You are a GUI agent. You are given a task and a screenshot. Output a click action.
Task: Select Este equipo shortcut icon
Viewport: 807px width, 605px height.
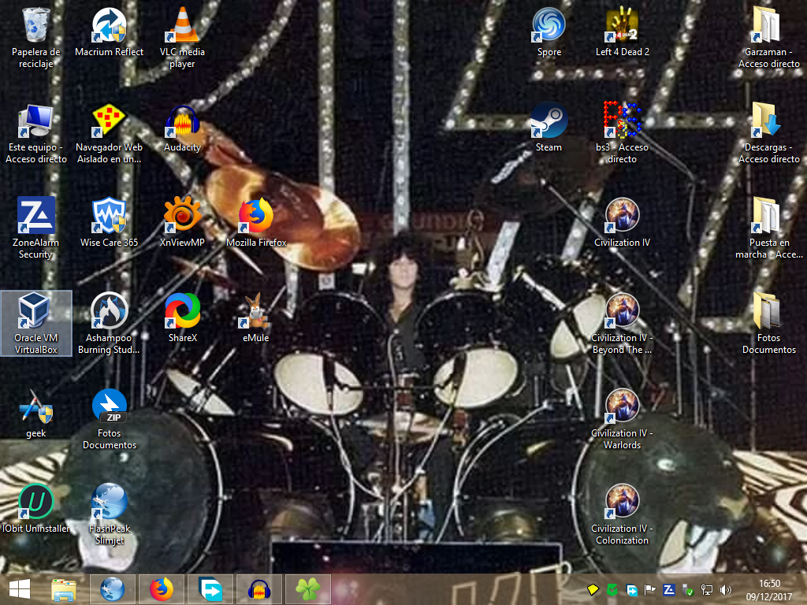tap(35, 132)
